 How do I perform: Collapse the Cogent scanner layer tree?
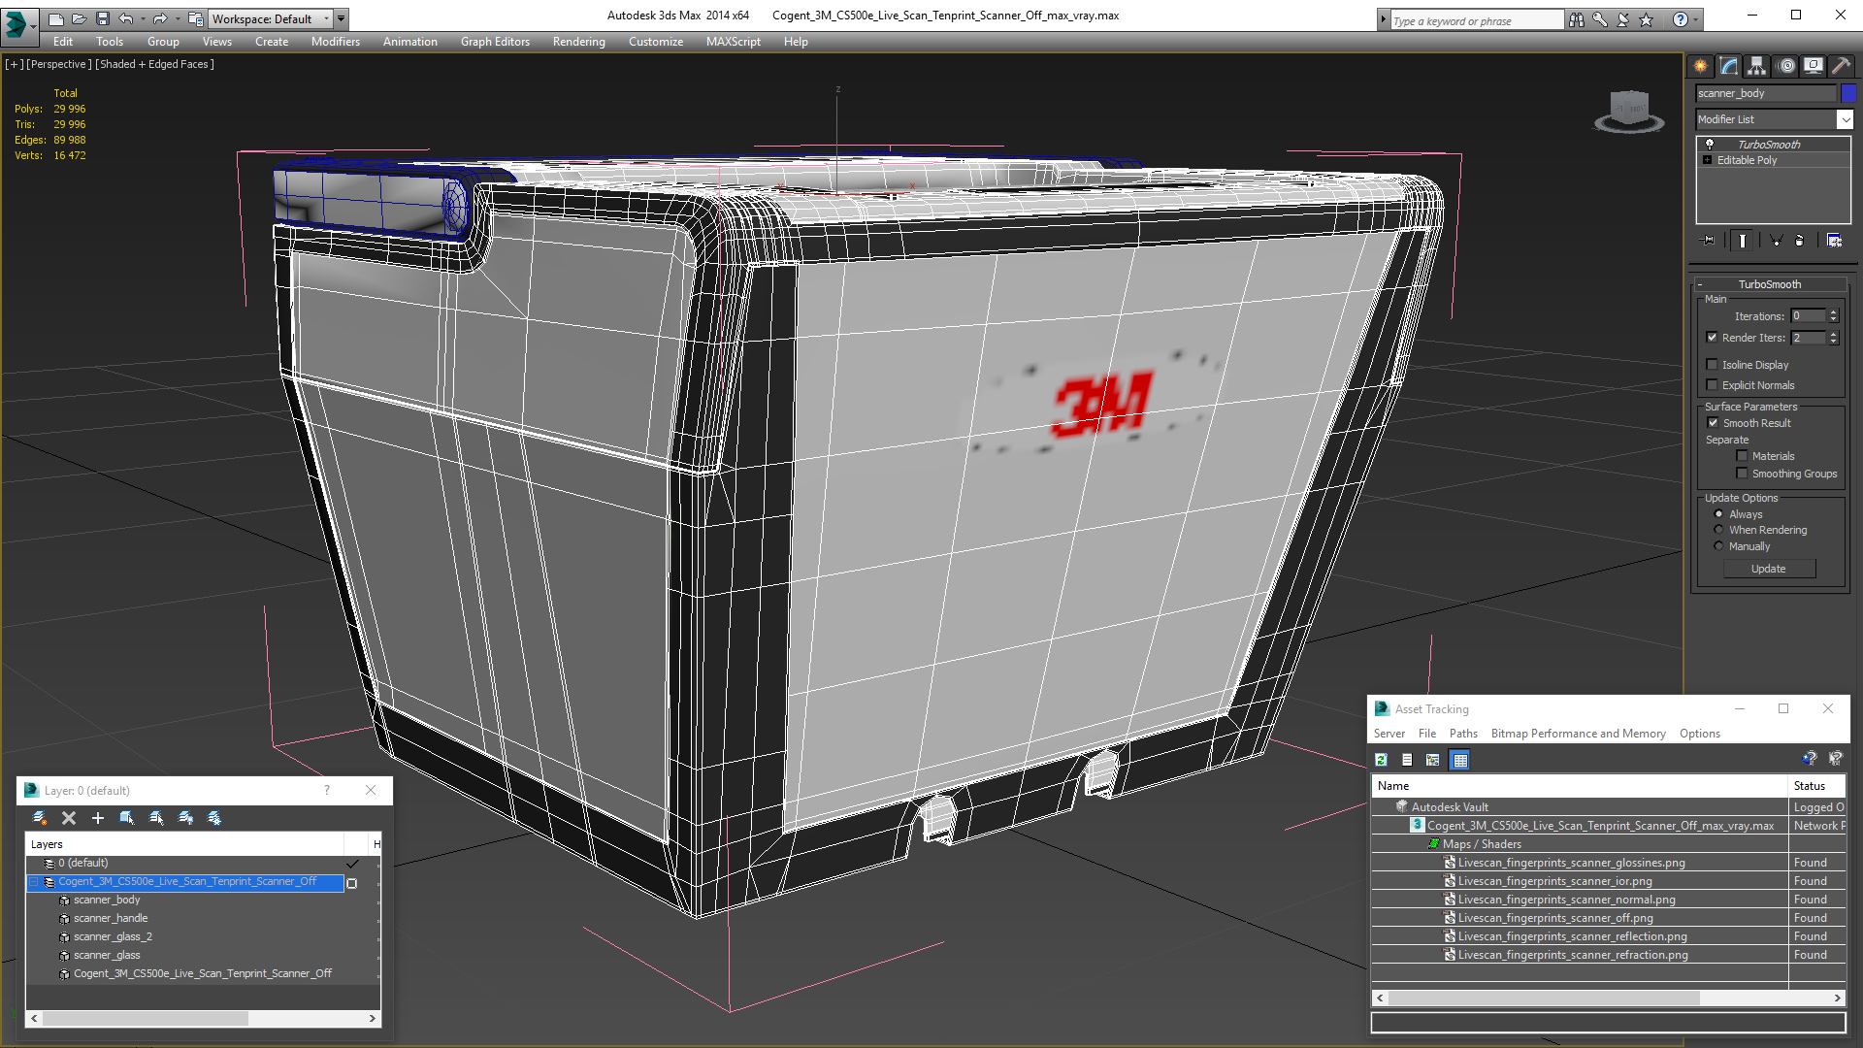click(34, 881)
